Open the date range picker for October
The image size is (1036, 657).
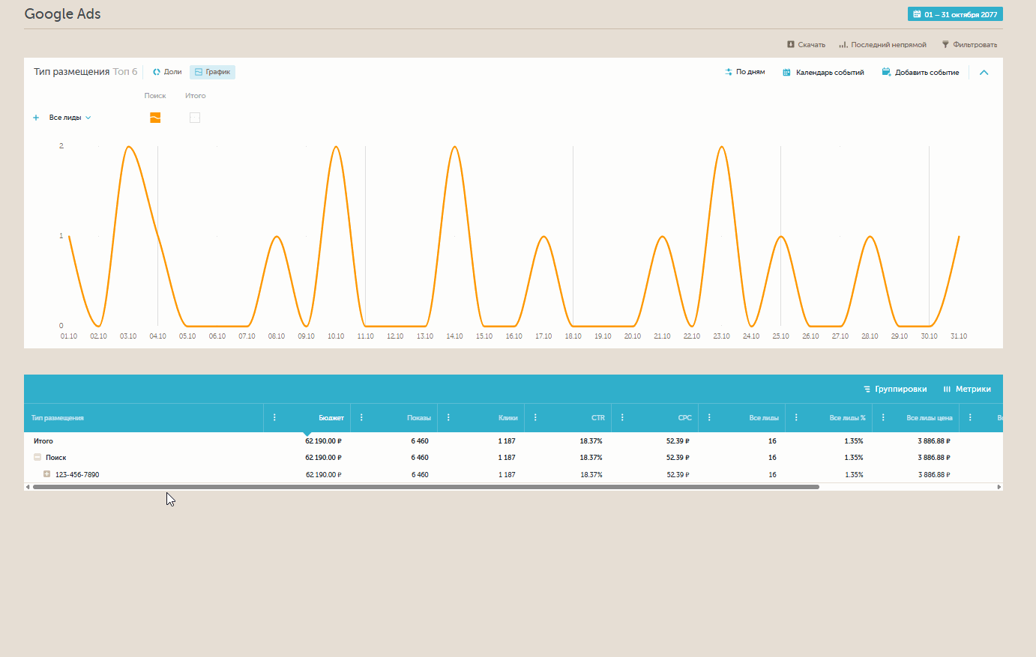click(x=954, y=14)
